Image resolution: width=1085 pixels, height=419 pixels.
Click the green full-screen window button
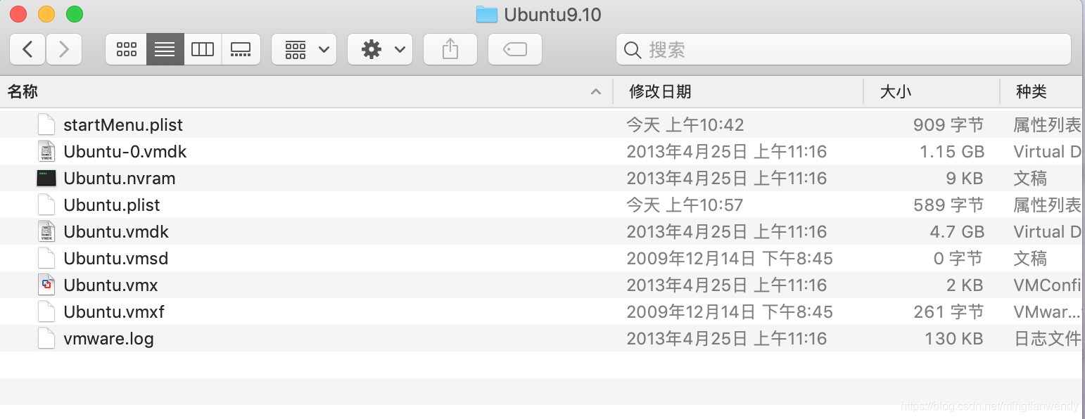(74, 13)
